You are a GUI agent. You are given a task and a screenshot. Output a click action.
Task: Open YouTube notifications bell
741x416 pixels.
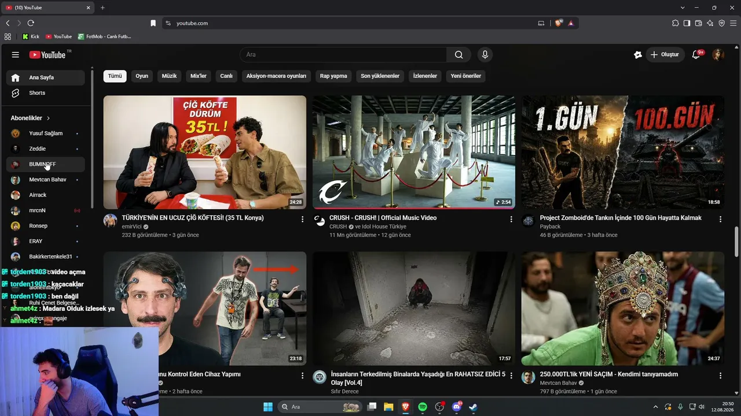click(696, 55)
